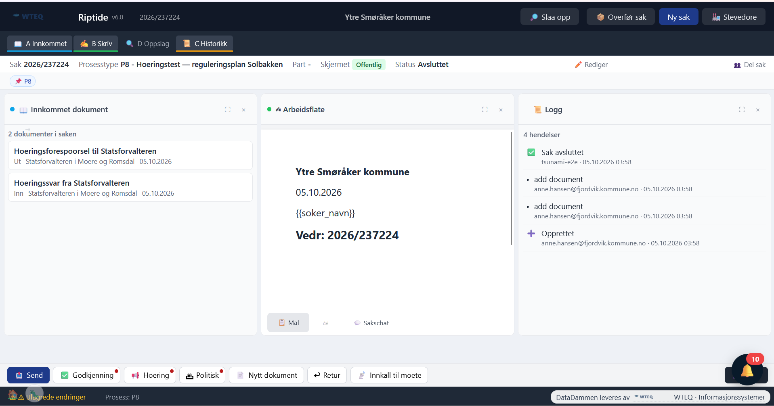This screenshot has height=406, width=774.
Task: Click the Ny sak button
Action: coord(678,17)
